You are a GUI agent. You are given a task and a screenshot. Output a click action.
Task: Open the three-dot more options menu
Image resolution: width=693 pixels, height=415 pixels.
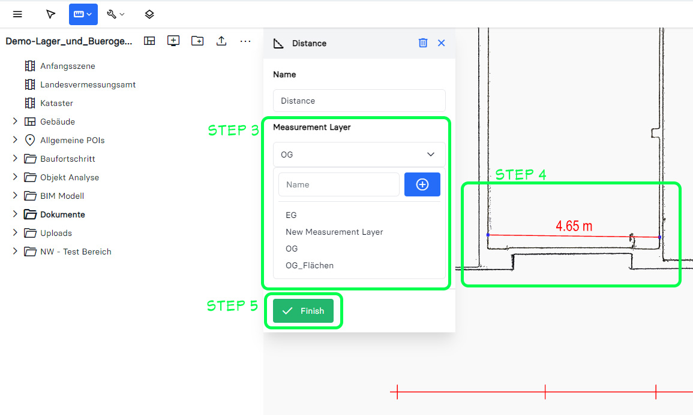click(x=245, y=41)
